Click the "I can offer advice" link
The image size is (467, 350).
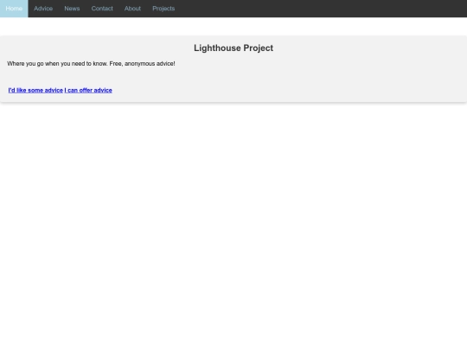88,90
